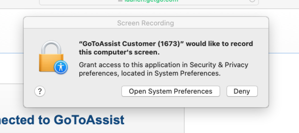This screenshot has width=299, height=133.
Task: Click the question mark help button
Action: tap(40, 91)
